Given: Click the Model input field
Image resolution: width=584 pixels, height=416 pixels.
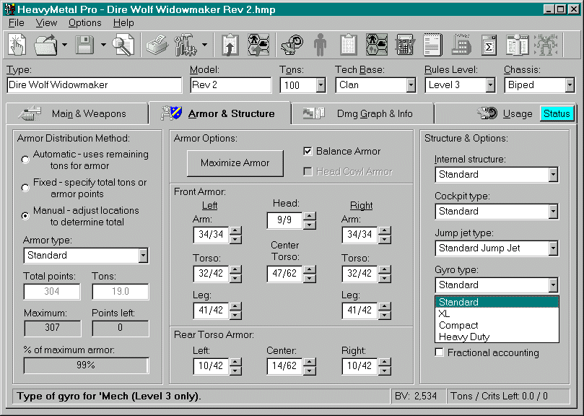Looking at the screenshot, I should [231, 85].
